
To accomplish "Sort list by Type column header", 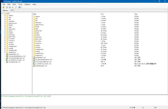I will pos(151,14).
